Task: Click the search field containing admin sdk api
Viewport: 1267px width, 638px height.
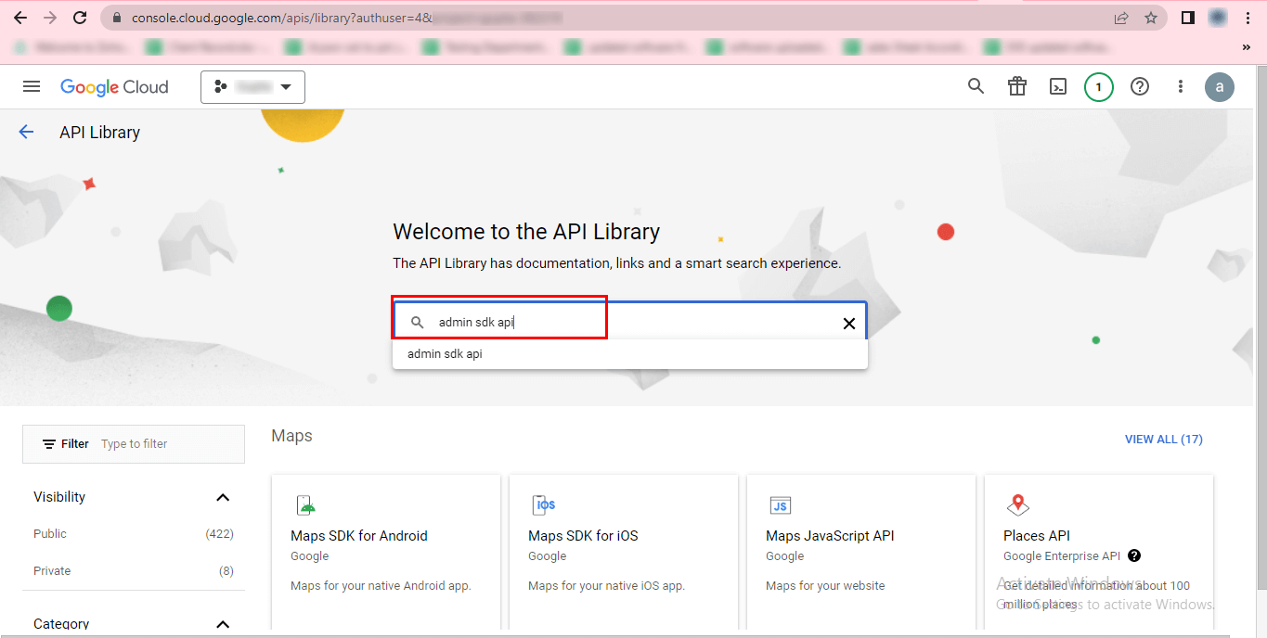Action: (x=629, y=322)
